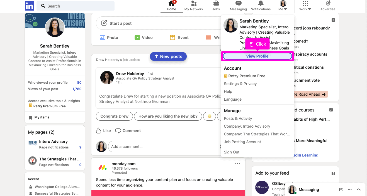Click the View Profile button
Image resolution: width=367 pixels, height=196 pixels.
click(257, 56)
